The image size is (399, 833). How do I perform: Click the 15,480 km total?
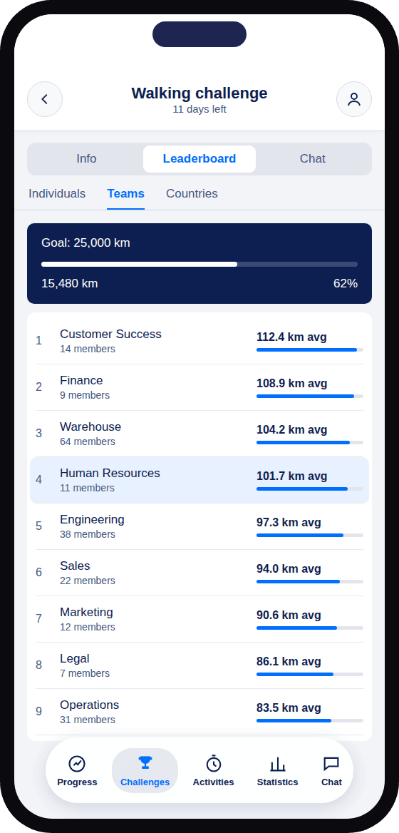click(70, 283)
